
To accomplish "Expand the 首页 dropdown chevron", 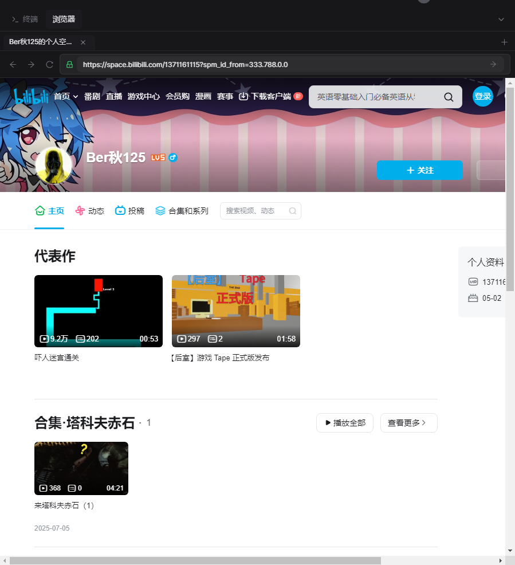I will tap(75, 97).
